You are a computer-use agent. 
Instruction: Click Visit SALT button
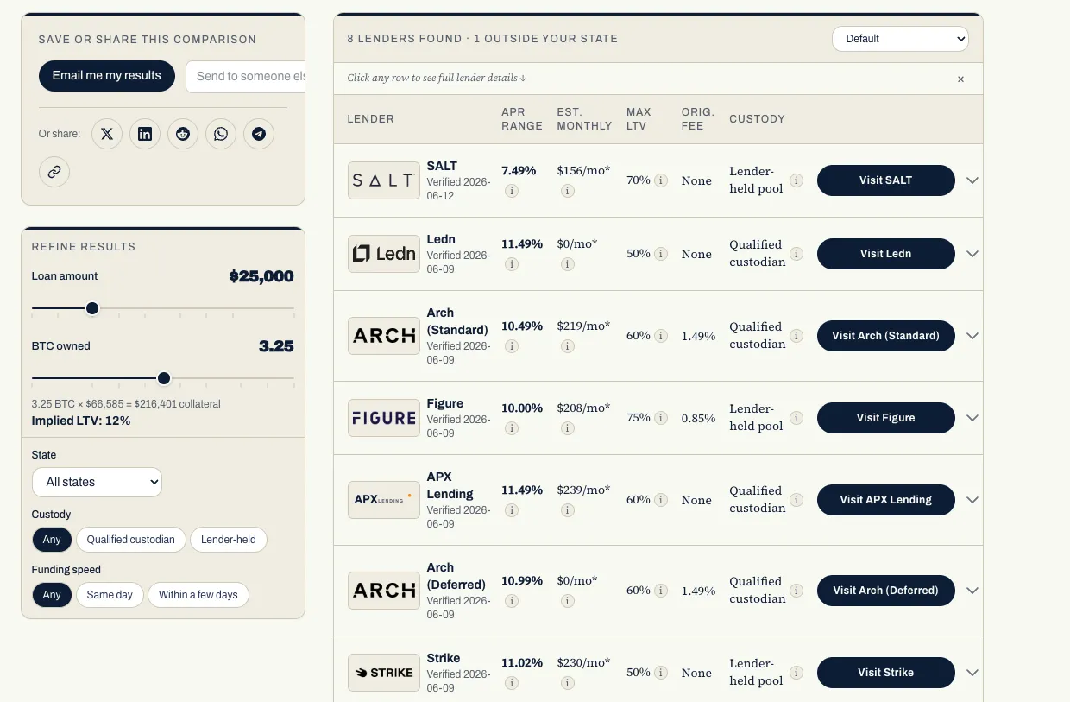tap(886, 180)
